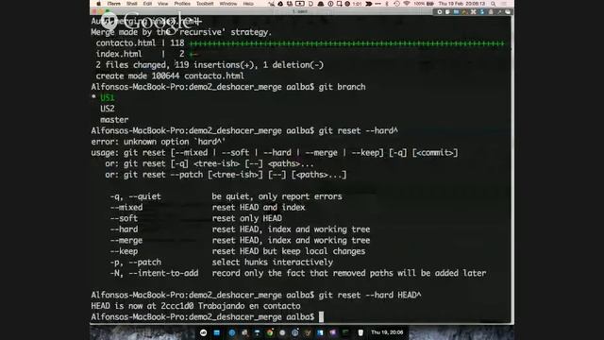Image resolution: width=604 pixels, height=340 pixels.
Task: Click the '-q, --quiet' option row
Action: point(226,196)
